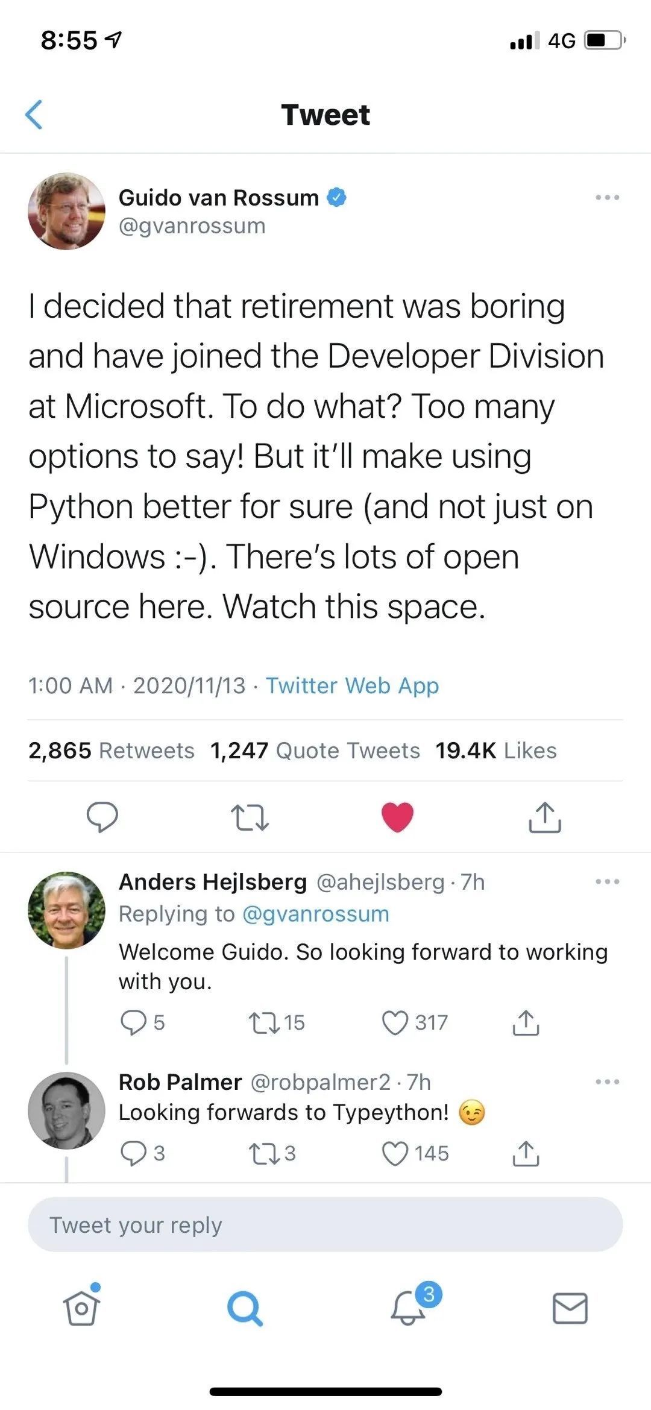Like Anders Hejlsberg's reply

395,1022
